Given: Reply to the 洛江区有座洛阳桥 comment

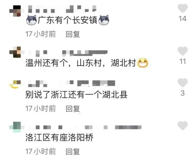Looking at the screenshot, I should (x=73, y=151).
